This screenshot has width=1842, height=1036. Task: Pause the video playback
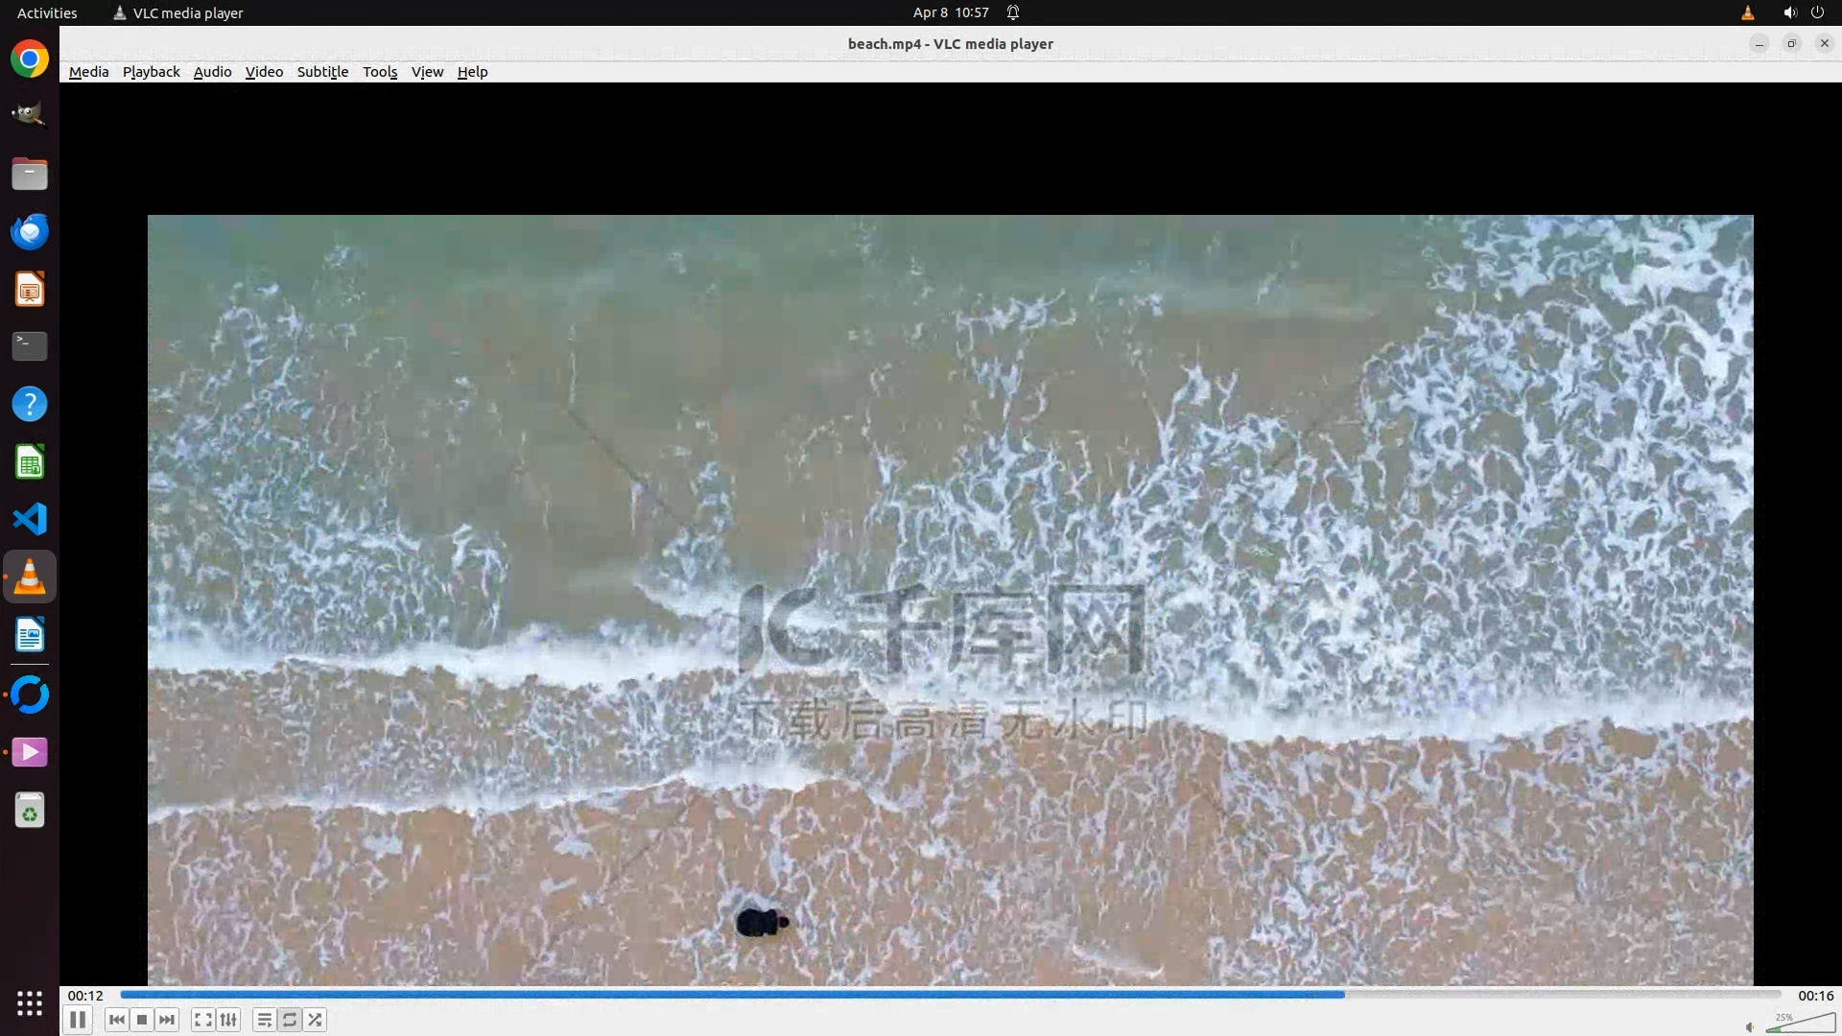pos(78,1020)
